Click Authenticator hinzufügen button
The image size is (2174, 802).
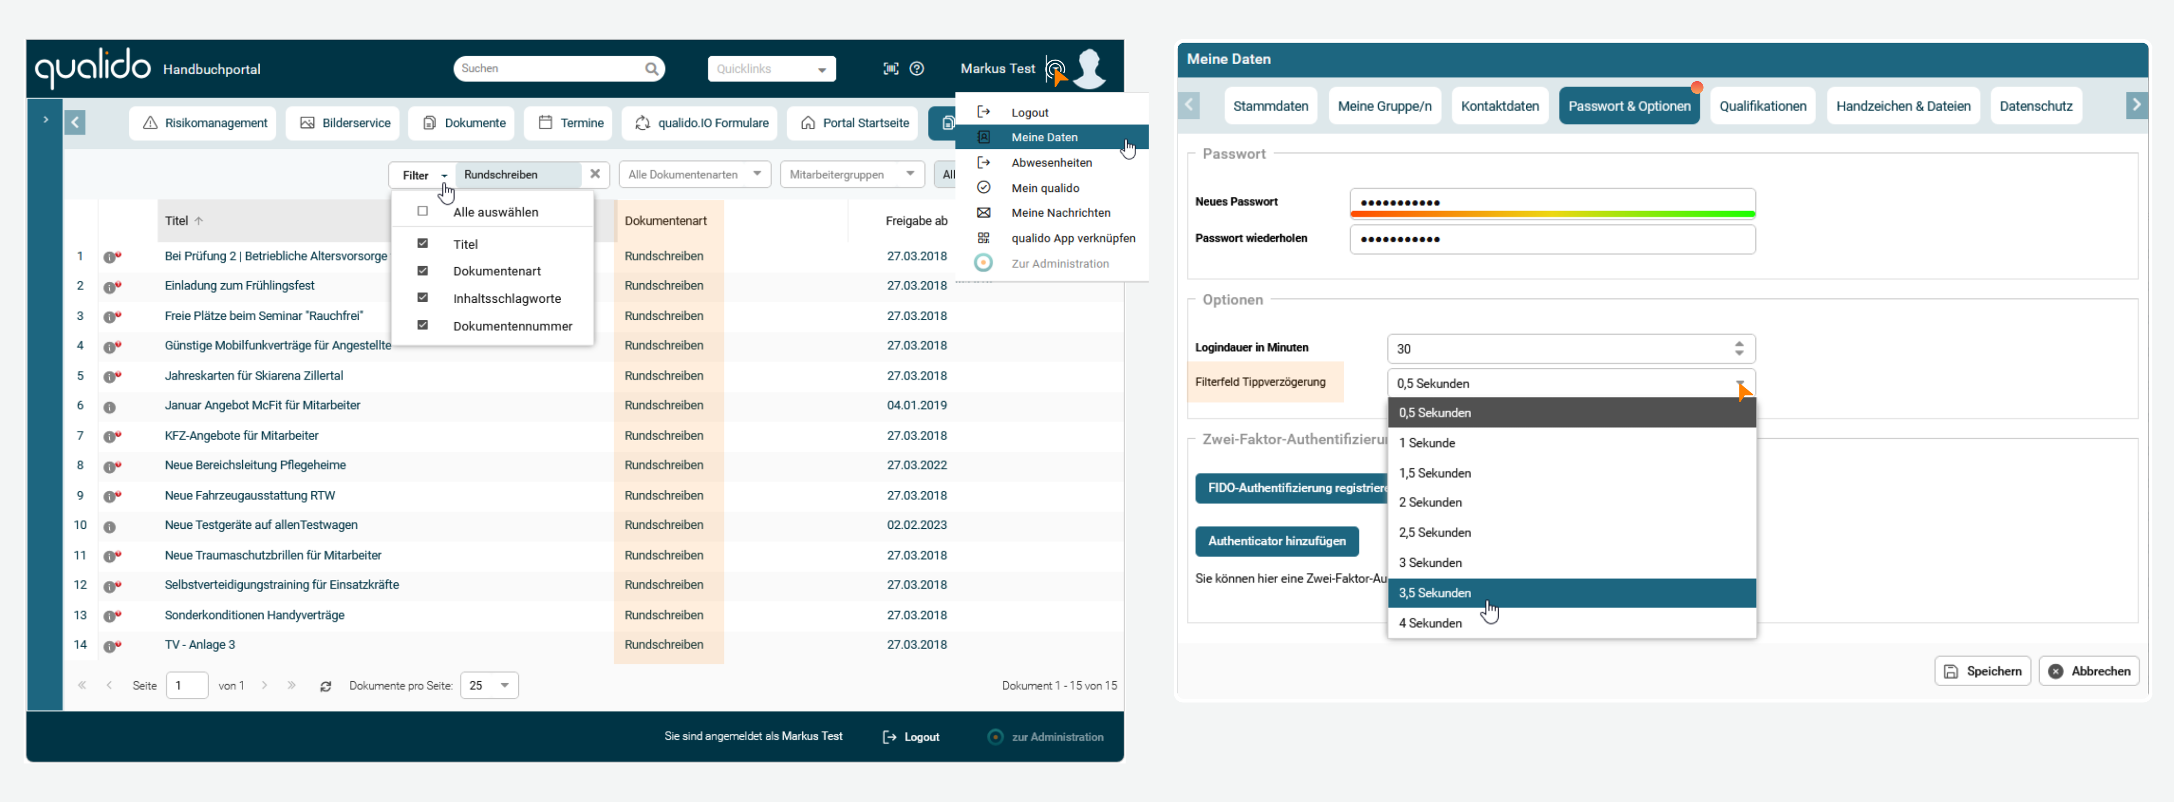(1276, 541)
